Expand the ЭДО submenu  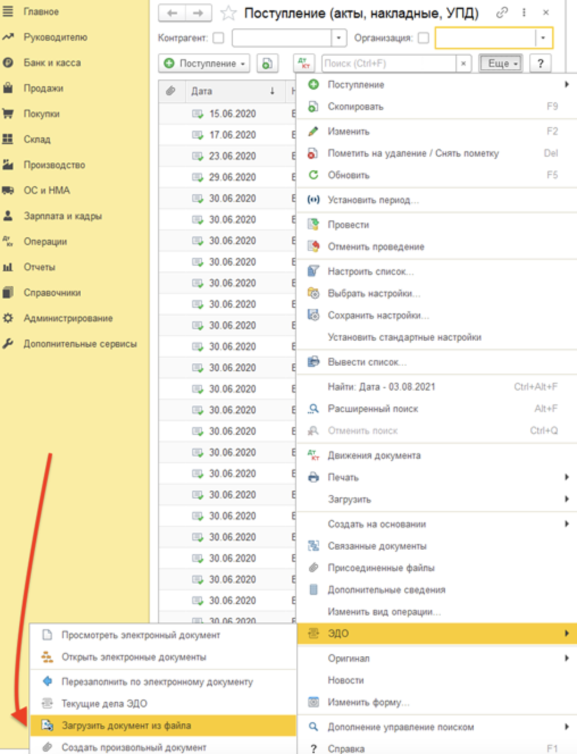[x=436, y=634]
